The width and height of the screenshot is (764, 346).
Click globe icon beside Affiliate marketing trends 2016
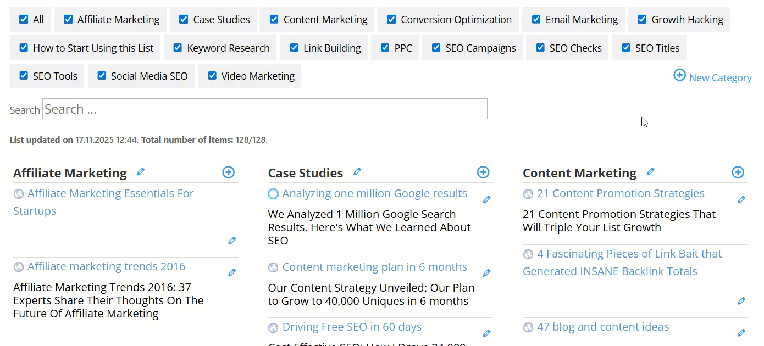[x=19, y=267]
